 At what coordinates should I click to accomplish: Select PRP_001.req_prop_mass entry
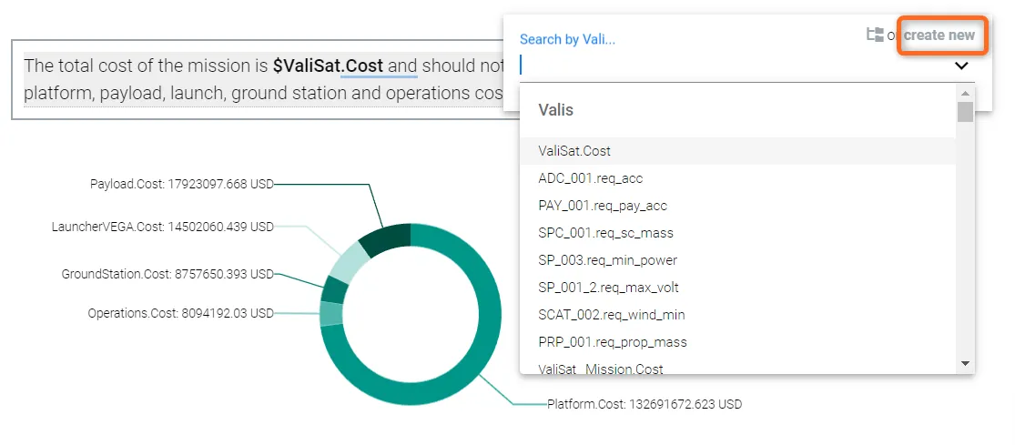(x=612, y=342)
